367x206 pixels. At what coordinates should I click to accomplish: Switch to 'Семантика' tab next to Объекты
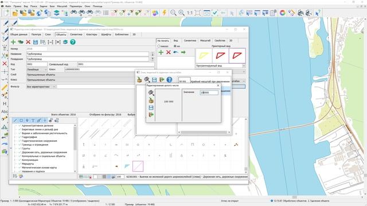tap(76, 34)
